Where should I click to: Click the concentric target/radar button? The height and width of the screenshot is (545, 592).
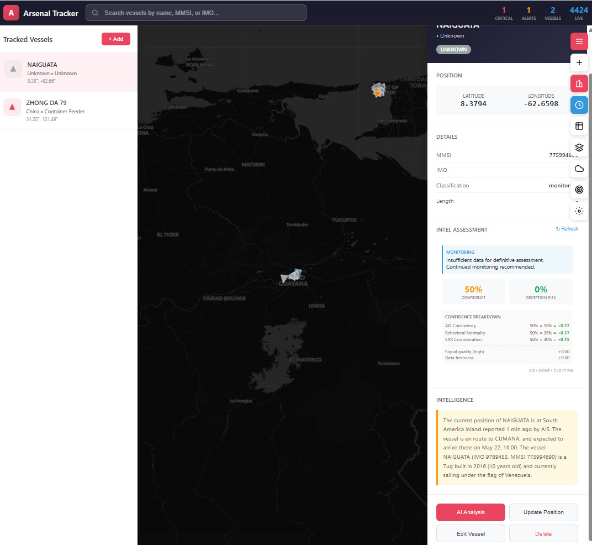coord(579,190)
